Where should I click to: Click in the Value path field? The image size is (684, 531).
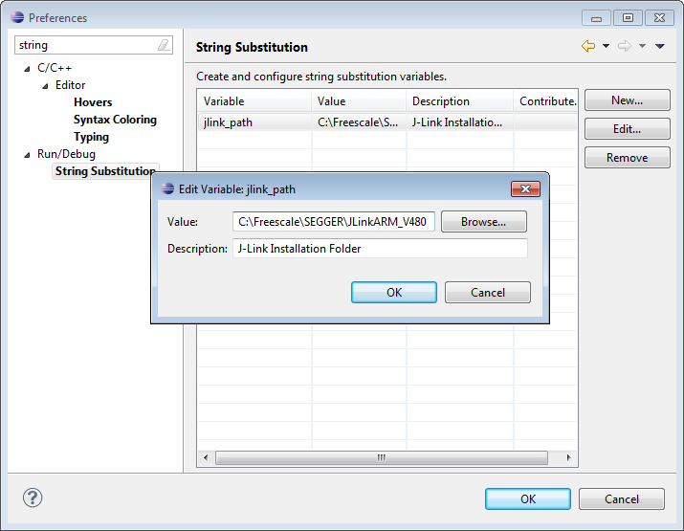(334, 222)
